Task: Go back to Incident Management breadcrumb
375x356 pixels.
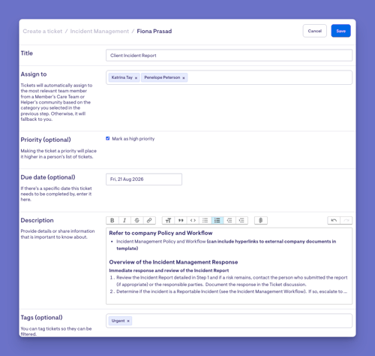Action: 100,32
